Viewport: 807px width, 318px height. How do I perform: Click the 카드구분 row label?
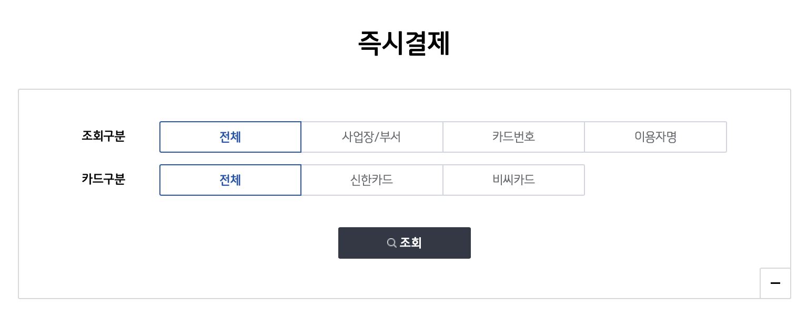click(x=103, y=179)
